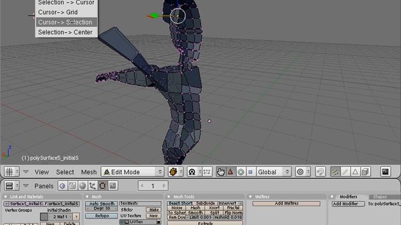Switch to vertex select mode
Viewport: 401px width, 225px height.
coord(335,172)
